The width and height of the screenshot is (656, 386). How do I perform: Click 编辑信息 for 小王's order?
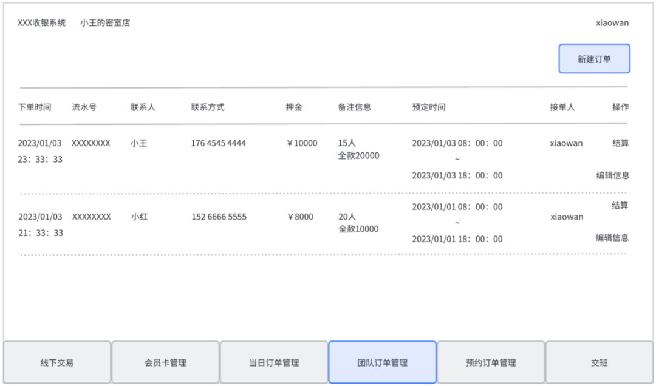pyautogui.click(x=615, y=175)
